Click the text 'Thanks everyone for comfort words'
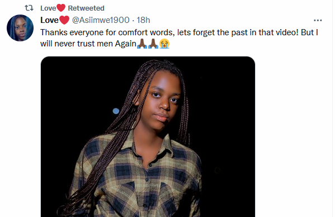 [x=106, y=32]
